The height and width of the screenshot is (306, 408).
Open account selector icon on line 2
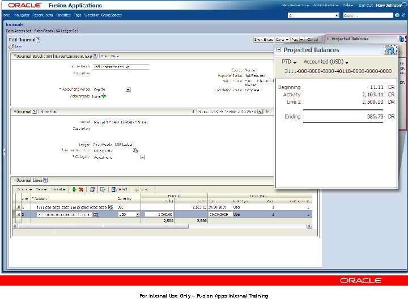coord(96,215)
